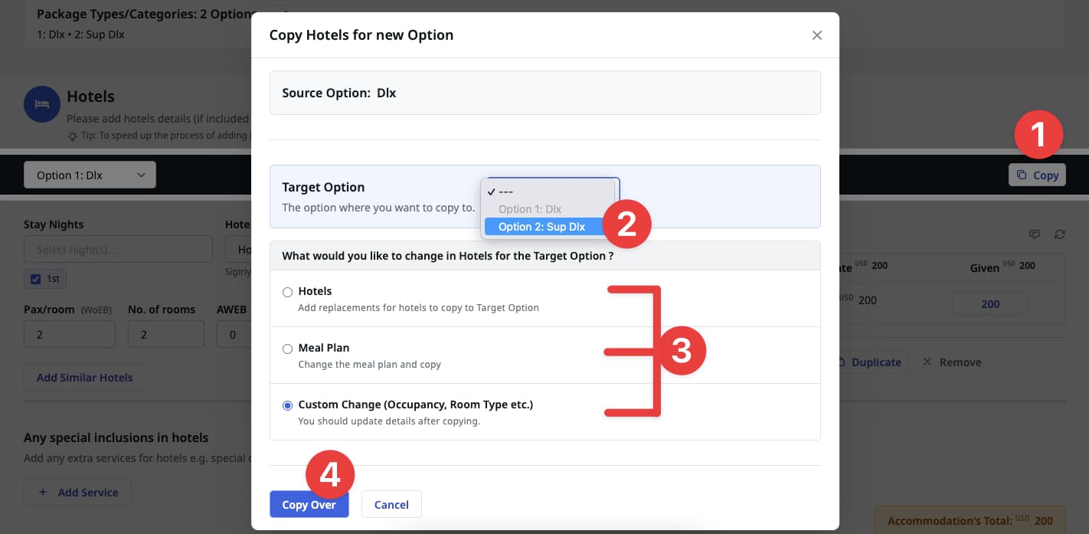Click the Copy button with copy icon
This screenshot has width=1089, height=534.
[x=1037, y=175]
